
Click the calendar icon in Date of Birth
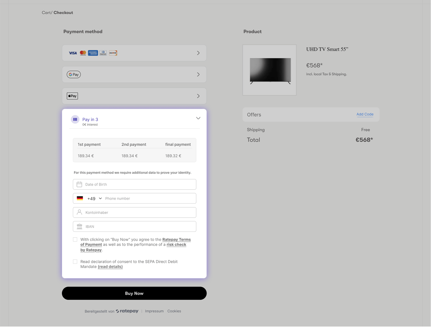(79, 184)
